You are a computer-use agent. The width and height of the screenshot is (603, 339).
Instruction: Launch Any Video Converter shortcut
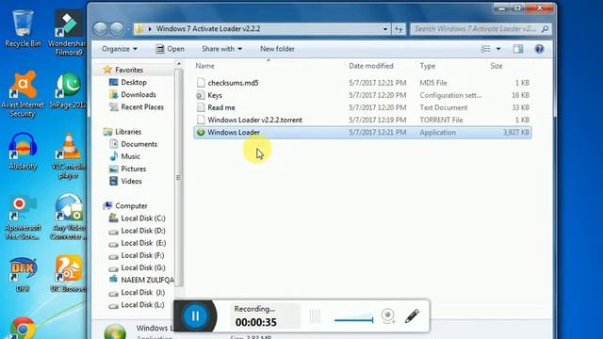[69, 217]
